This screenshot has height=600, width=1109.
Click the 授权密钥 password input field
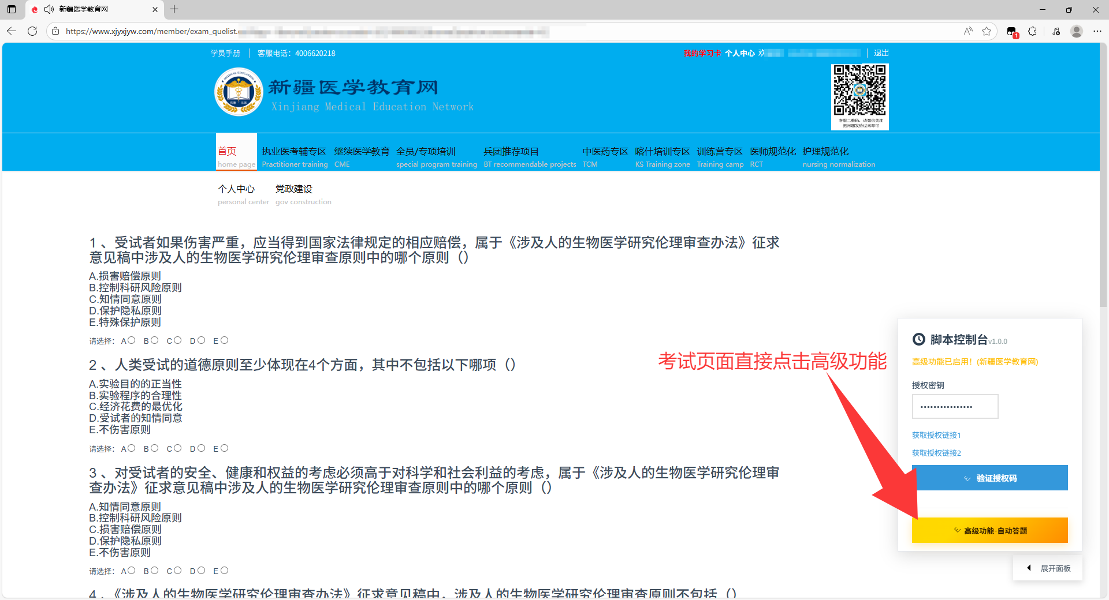[x=955, y=407]
